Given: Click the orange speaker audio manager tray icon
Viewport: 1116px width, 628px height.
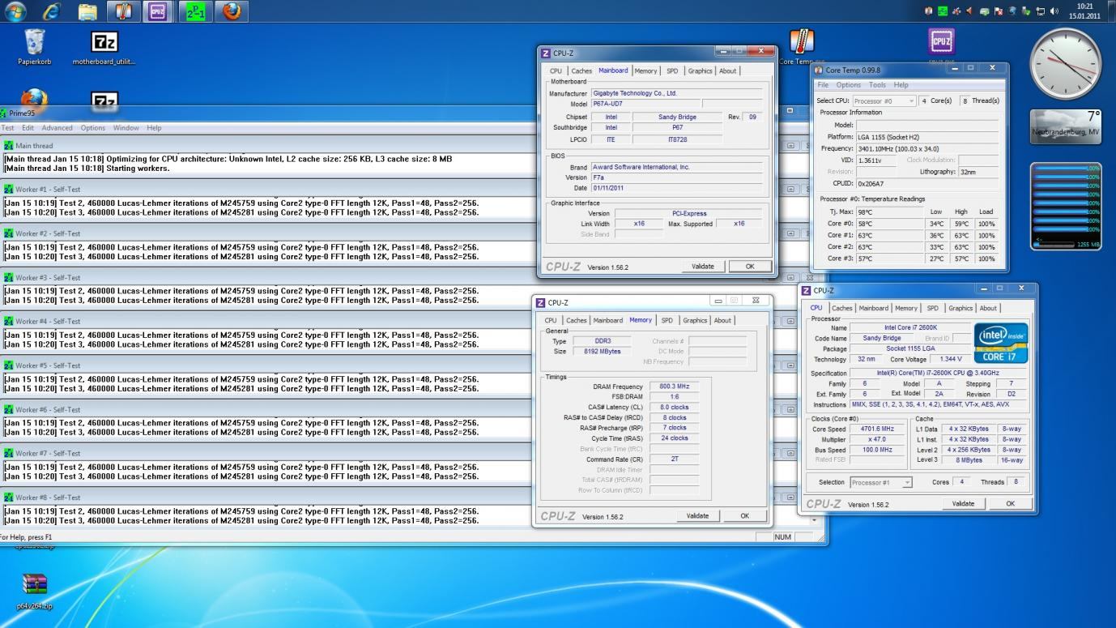Looking at the screenshot, I should 969,11.
